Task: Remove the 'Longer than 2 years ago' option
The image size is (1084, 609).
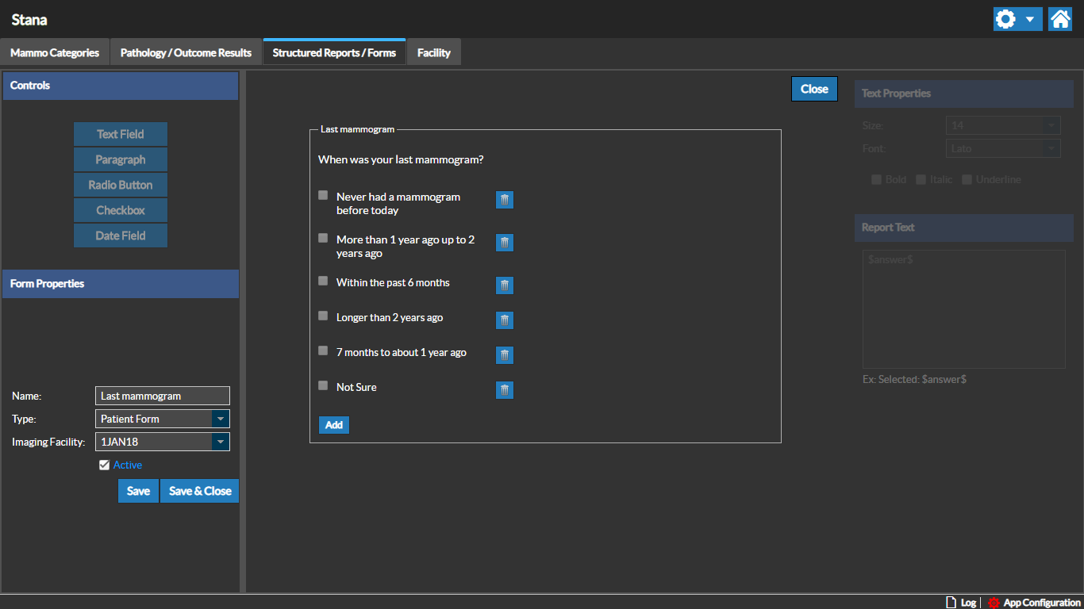Action: click(504, 320)
